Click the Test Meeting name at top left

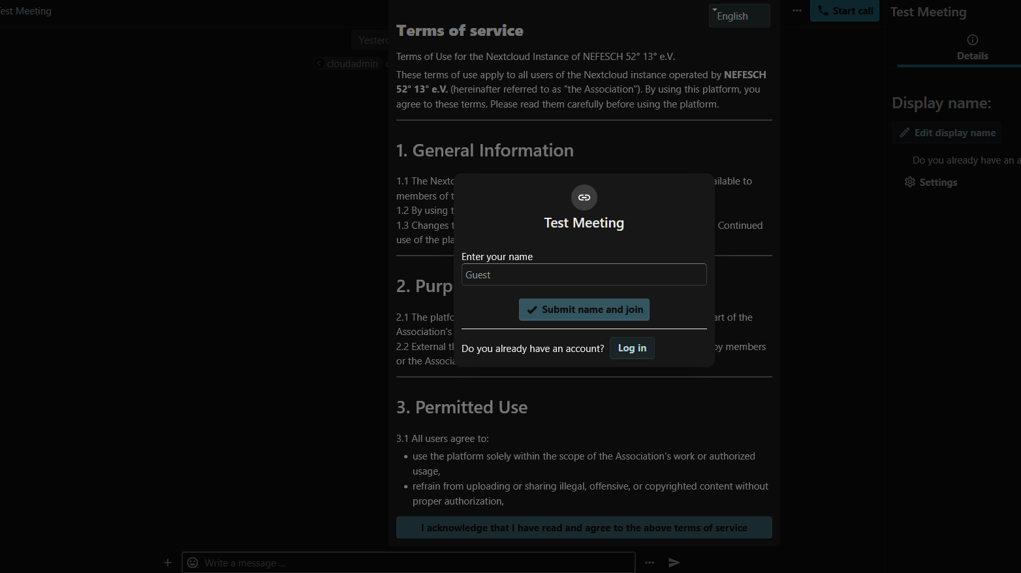26,11
